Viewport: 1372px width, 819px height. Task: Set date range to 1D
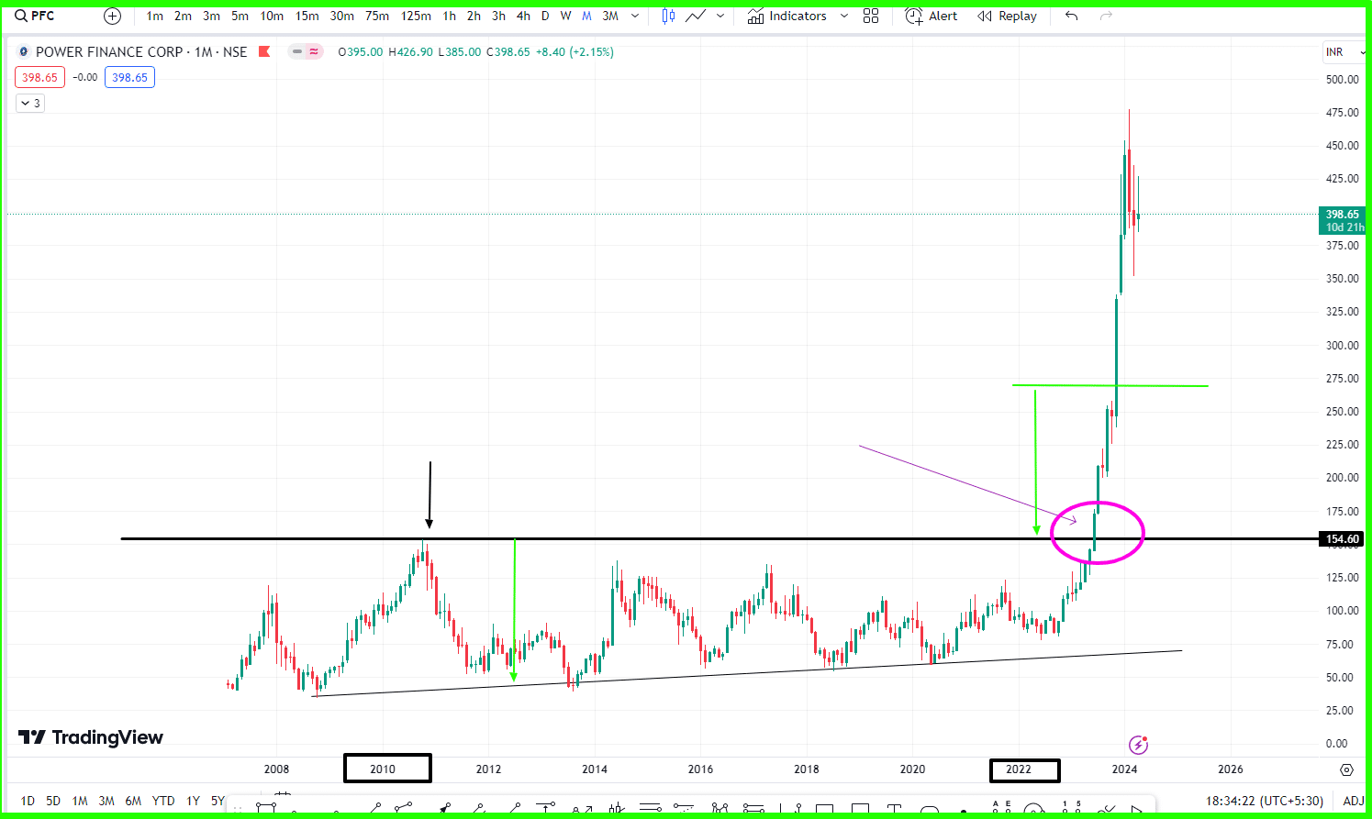pyautogui.click(x=28, y=802)
